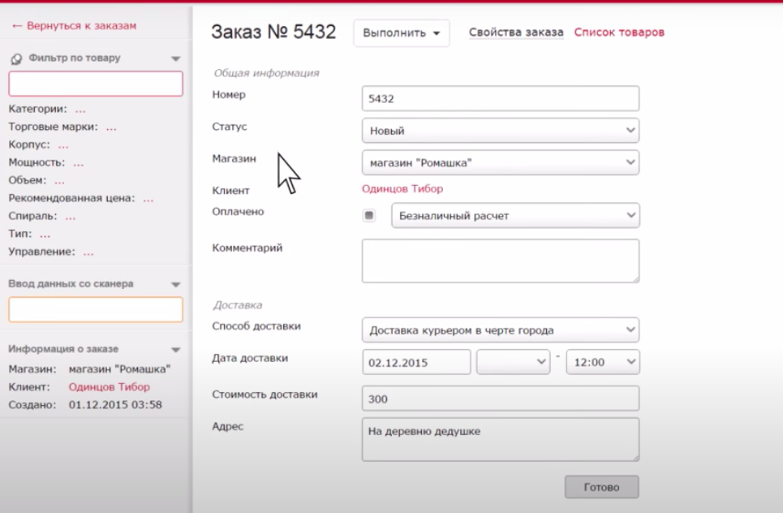Screen dimensions: 783x513
Task: Open the 'Способ доставки' delivery method dropdown
Action: [x=501, y=330]
